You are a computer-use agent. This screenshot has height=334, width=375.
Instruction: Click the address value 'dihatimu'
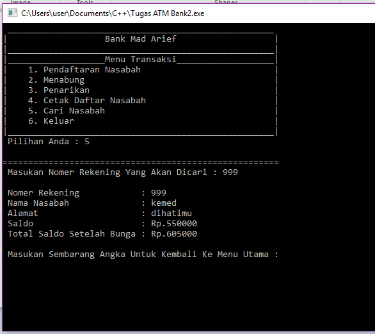(172, 213)
